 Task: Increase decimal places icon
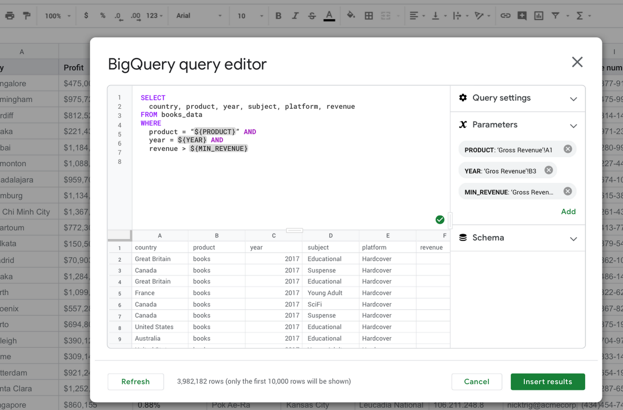click(x=136, y=16)
